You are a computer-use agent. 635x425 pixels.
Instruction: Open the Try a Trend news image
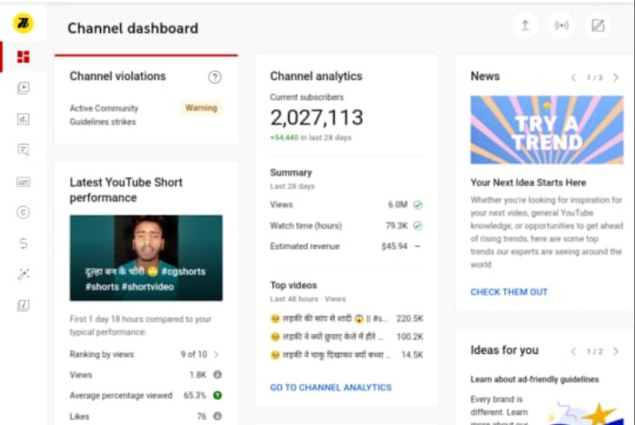point(547,129)
